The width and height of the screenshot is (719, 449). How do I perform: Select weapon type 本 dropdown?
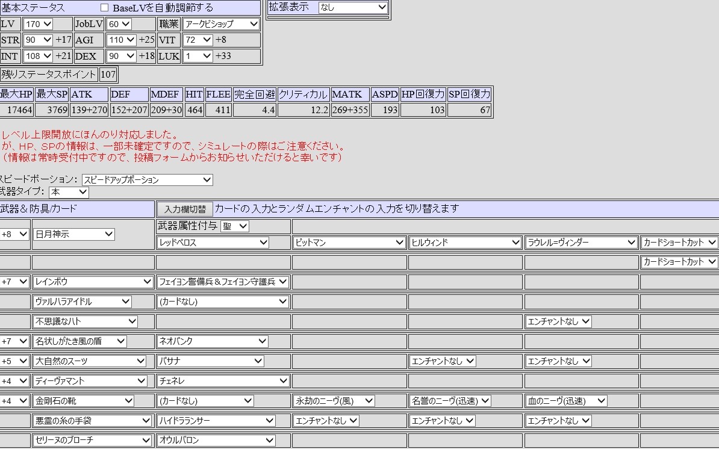[69, 192]
